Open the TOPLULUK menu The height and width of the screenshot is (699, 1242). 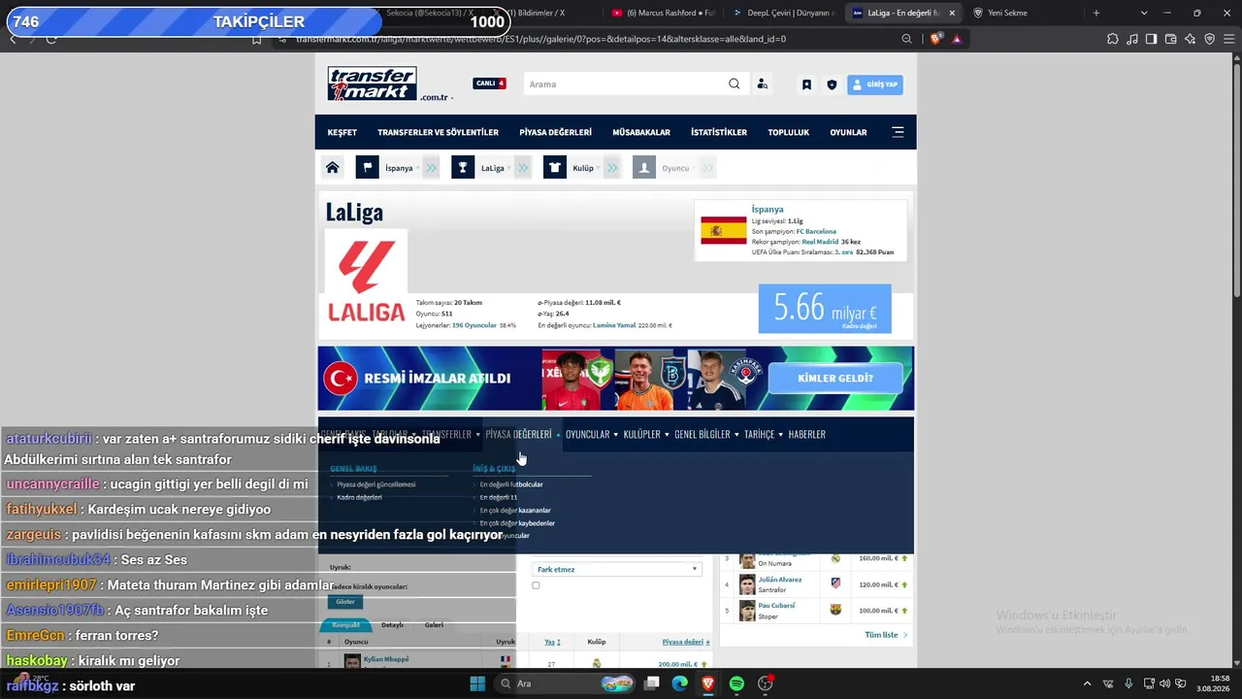click(788, 132)
